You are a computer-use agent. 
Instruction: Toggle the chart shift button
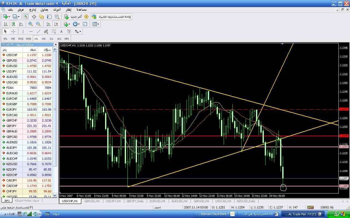(56, 24)
